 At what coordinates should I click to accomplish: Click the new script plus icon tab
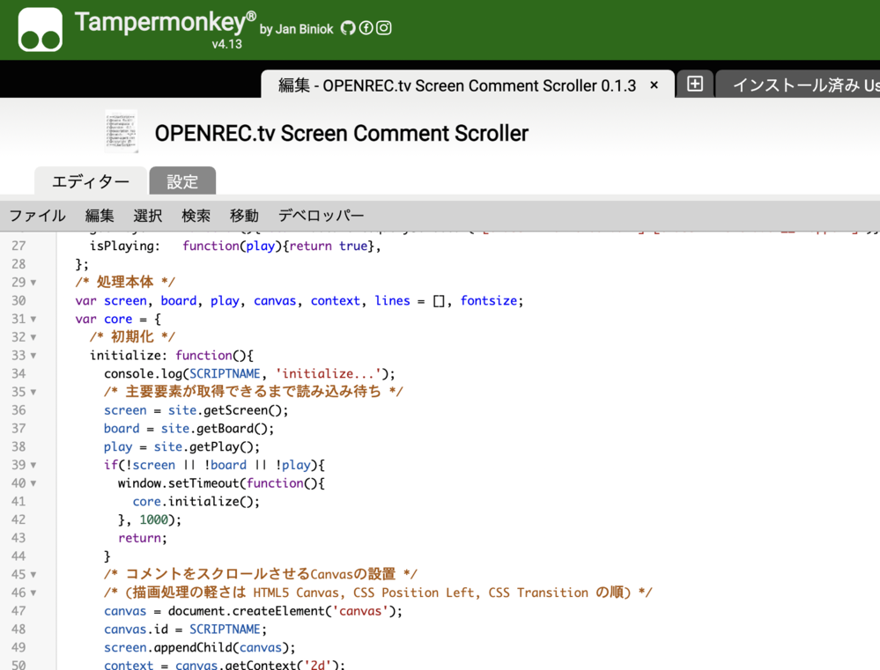pyautogui.click(x=695, y=85)
